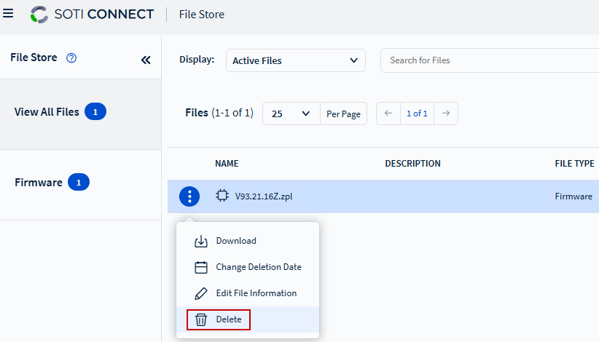
Task: Click the pencil icon for Edit File Information
Action: click(x=201, y=294)
